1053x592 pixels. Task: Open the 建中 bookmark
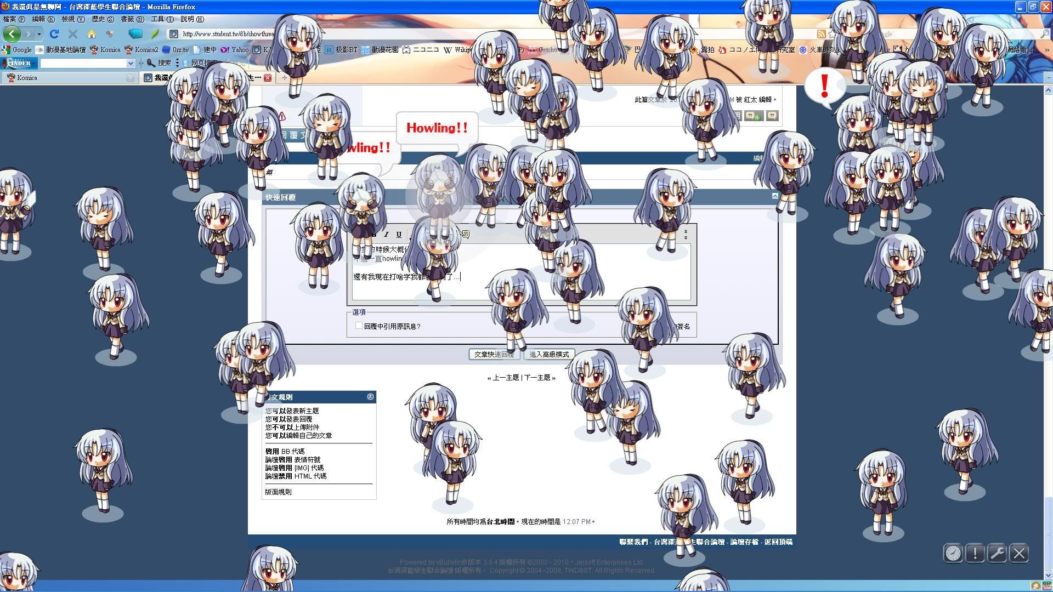pos(205,50)
